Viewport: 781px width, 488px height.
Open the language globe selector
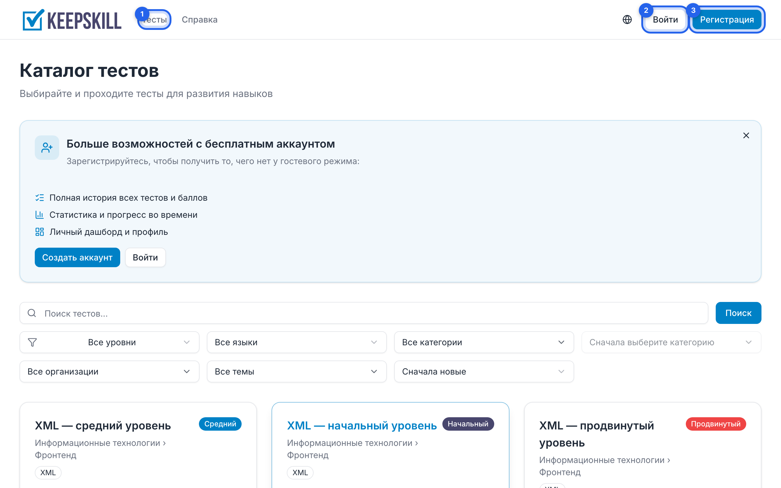[x=627, y=20]
